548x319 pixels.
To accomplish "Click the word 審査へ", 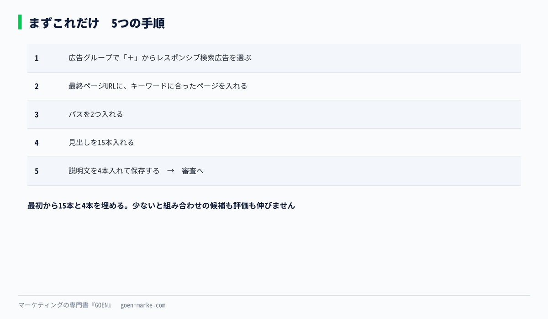I will coord(193,171).
